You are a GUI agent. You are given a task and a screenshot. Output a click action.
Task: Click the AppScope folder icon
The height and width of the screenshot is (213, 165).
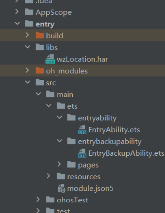(x=29, y=12)
